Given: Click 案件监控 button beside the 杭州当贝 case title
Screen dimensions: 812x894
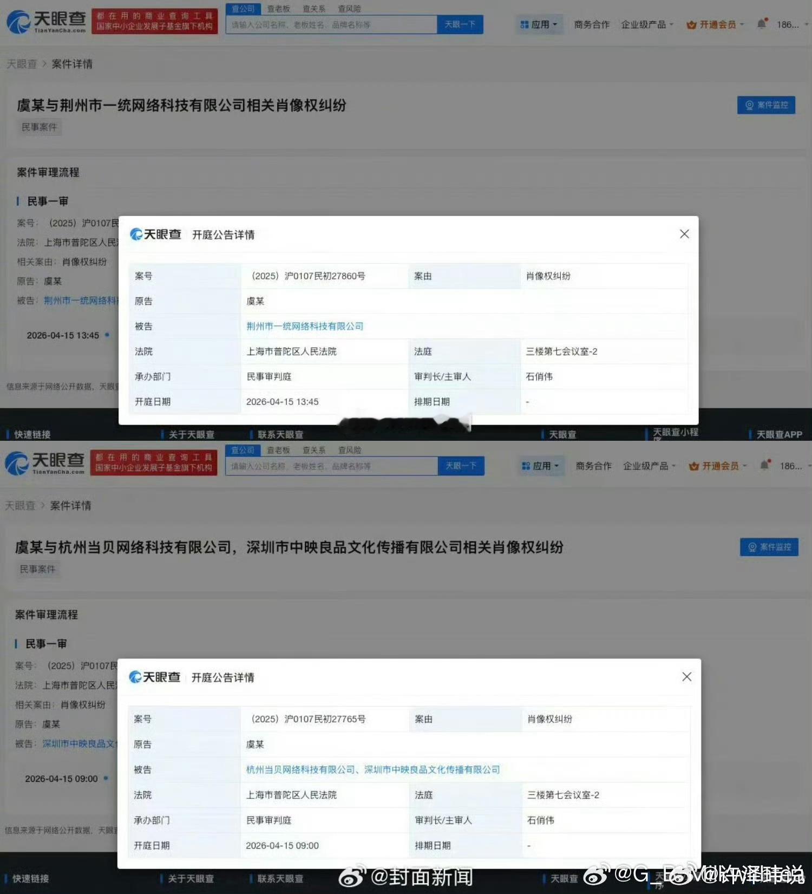Looking at the screenshot, I should coord(769,547).
